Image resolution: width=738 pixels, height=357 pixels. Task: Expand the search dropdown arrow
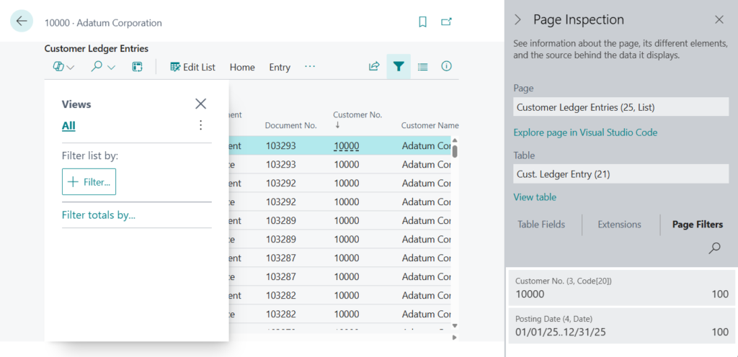[112, 68]
